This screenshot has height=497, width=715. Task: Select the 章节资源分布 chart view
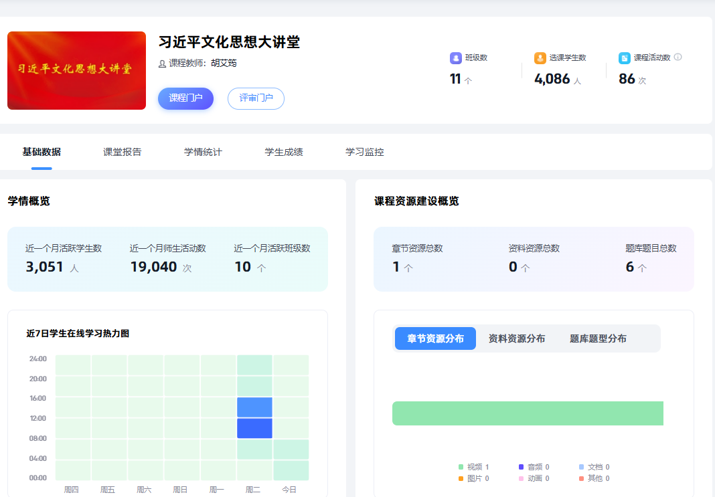pos(435,338)
